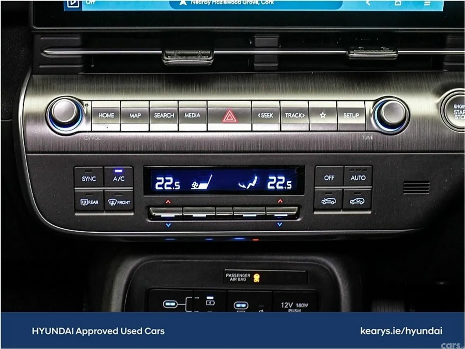Tap the MEDIA button

(193, 116)
